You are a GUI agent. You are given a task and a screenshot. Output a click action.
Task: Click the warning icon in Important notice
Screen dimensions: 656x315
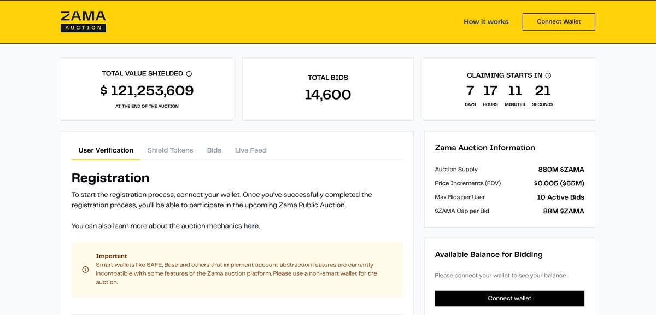pos(85,269)
